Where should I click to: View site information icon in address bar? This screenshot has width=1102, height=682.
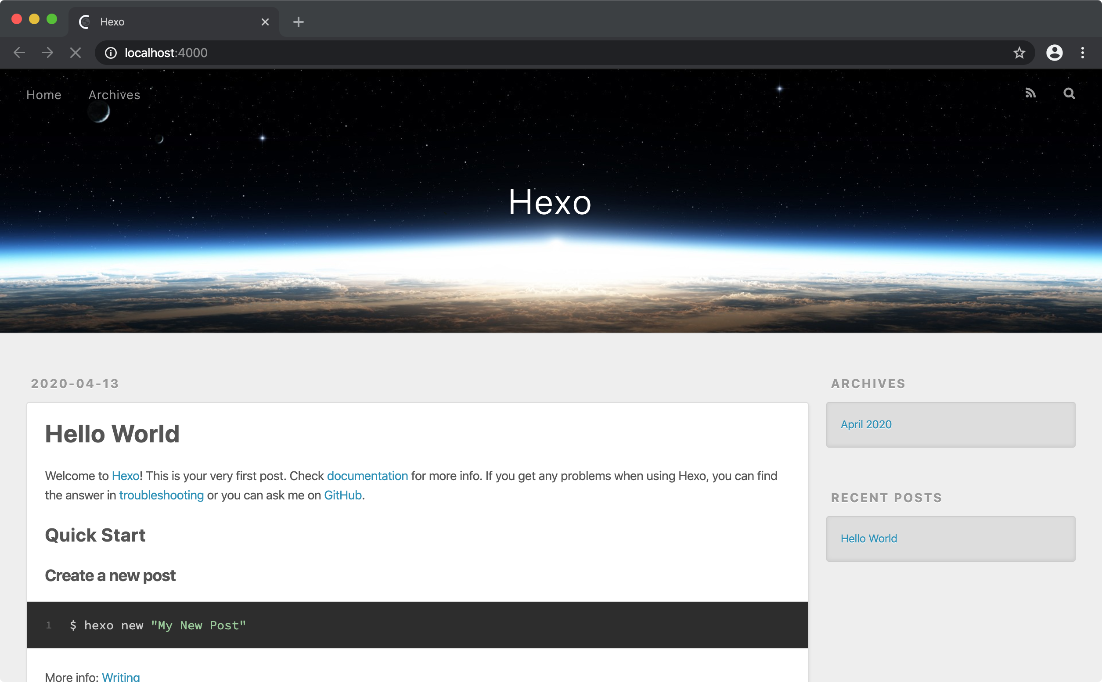111,53
